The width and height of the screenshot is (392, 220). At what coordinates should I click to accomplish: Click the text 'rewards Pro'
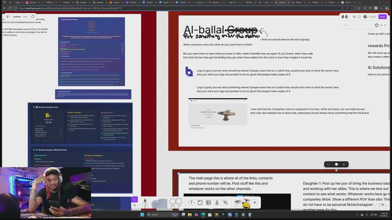click(x=379, y=46)
